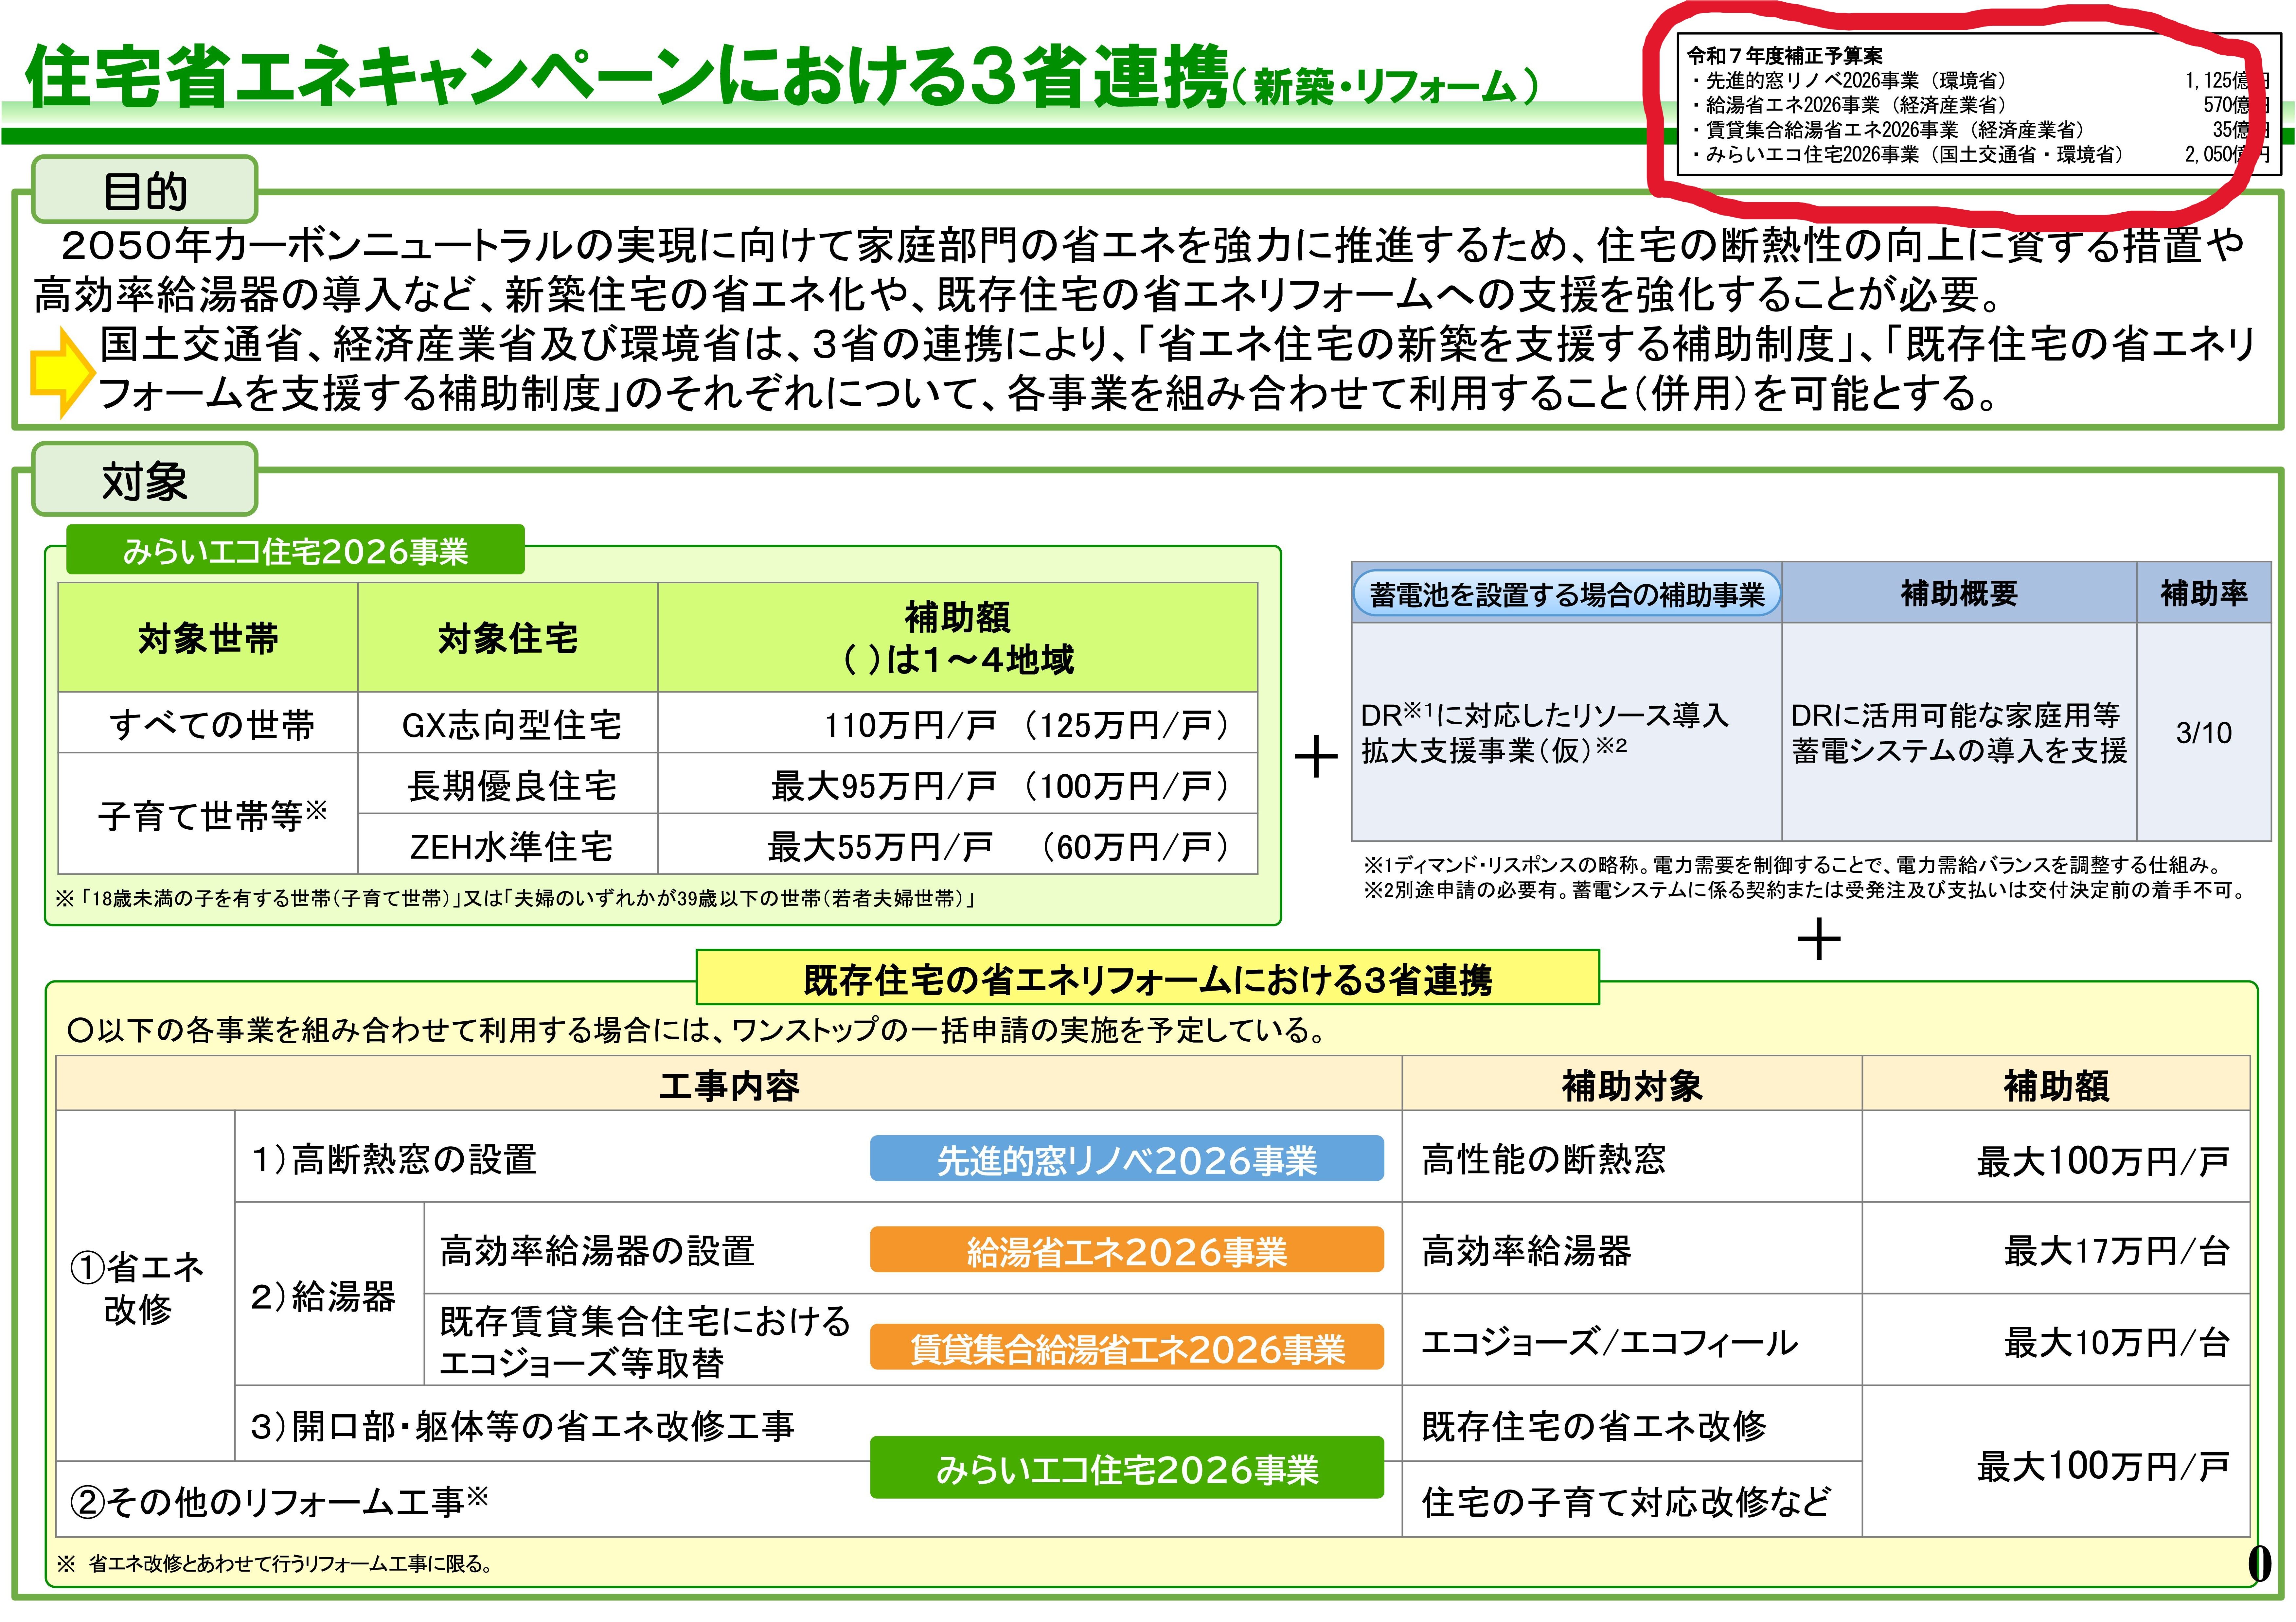Viewport: 2296px width, 1622px height.
Task: Click green badge みらいエコ住宅2026事業 in reform table
Action: 1127,1468
